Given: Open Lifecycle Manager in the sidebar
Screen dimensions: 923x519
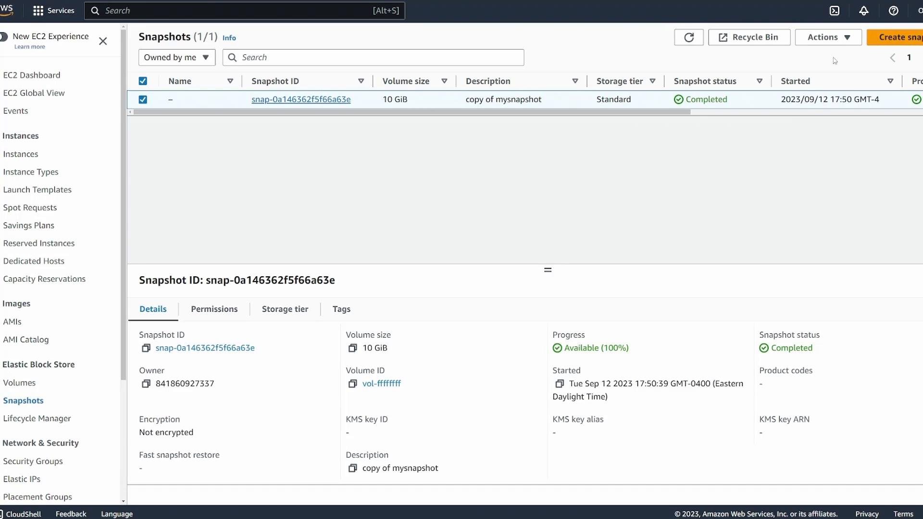Looking at the screenshot, I should [37, 419].
